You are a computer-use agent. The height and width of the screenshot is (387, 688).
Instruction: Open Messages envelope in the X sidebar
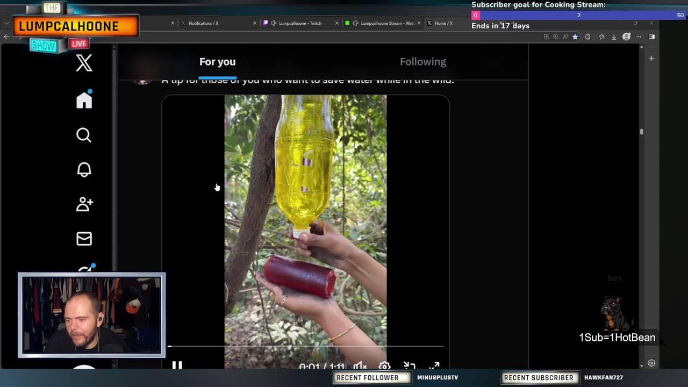pyautogui.click(x=84, y=239)
